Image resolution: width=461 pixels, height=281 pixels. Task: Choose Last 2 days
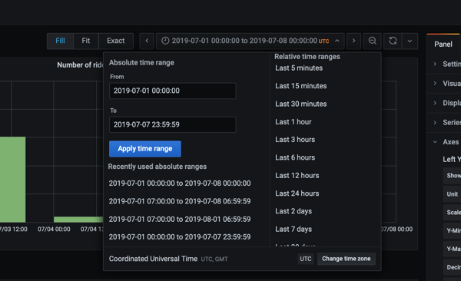(294, 211)
